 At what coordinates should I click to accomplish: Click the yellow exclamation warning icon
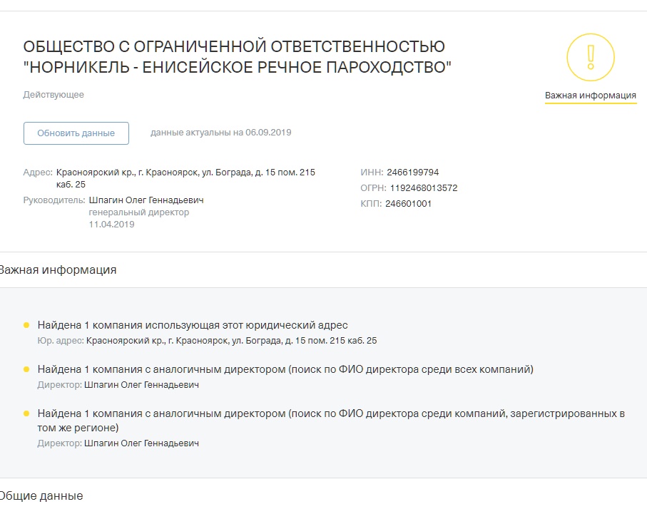[591, 57]
